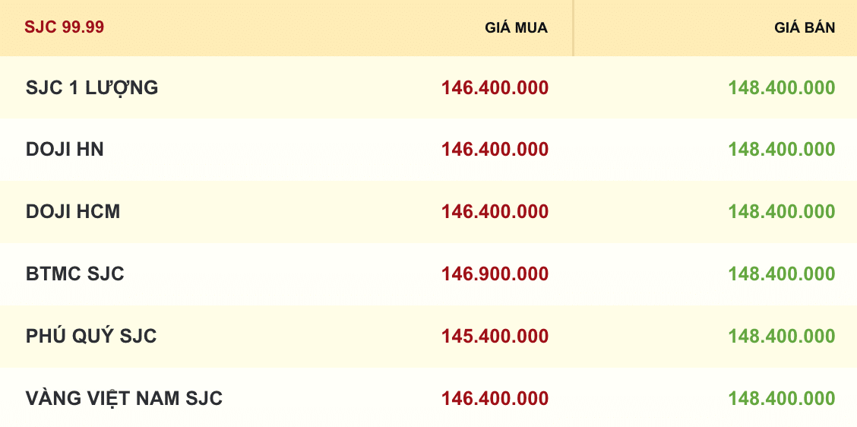Click DOJI HN buy price value
The height and width of the screenshot is (427, 857).
coord(495,150)
